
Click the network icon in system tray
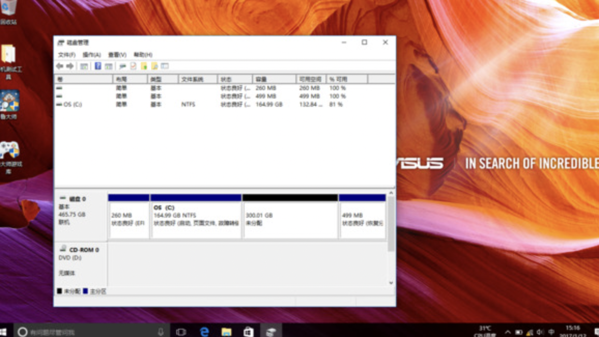530,332
